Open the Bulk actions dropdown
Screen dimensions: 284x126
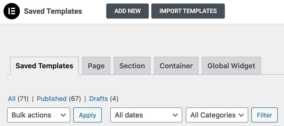tap(39, 115)
